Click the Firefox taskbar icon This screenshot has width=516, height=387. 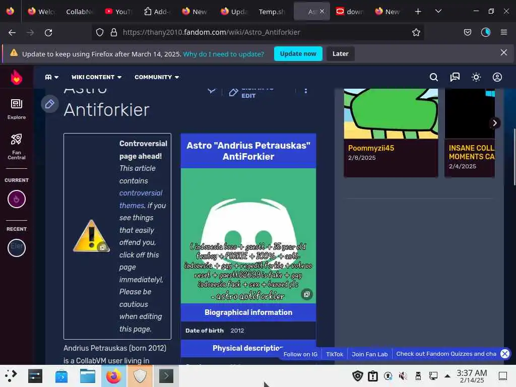point(113,376)
